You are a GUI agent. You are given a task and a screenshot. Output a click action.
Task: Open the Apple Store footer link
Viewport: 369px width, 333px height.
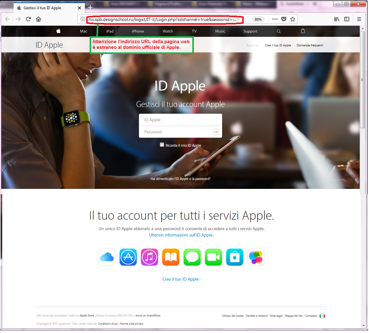click(87, 316)
